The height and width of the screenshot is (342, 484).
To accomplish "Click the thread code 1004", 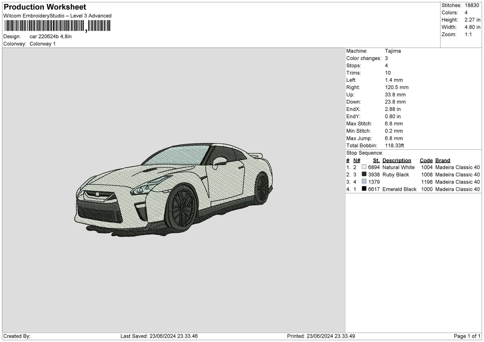I will 427,167.
